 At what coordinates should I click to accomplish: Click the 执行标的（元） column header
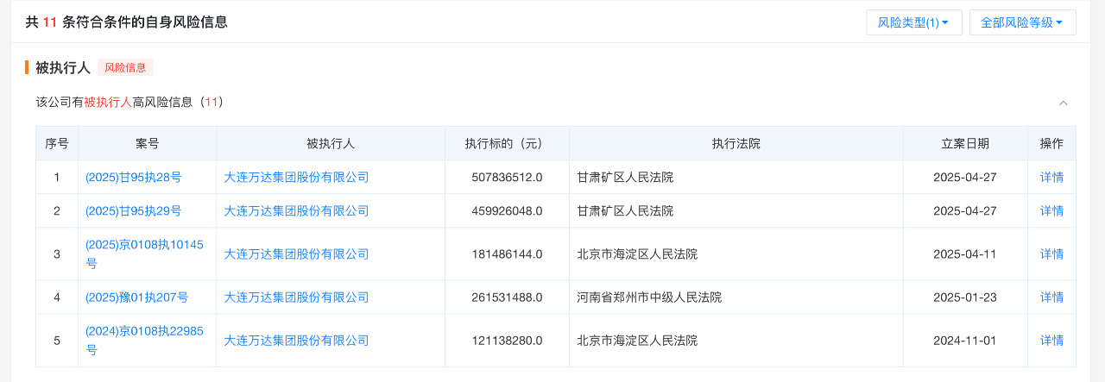click(507, 143)
